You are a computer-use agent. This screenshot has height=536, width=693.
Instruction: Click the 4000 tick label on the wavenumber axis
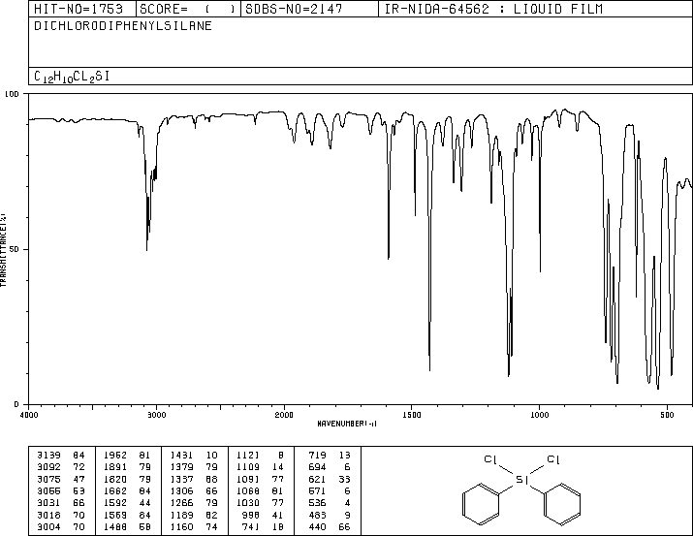click(29, 415)
